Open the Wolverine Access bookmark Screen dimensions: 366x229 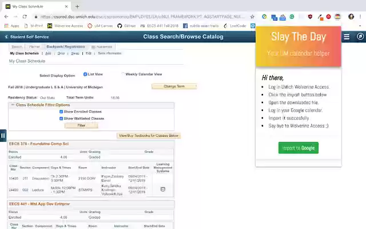coord(65,26)
